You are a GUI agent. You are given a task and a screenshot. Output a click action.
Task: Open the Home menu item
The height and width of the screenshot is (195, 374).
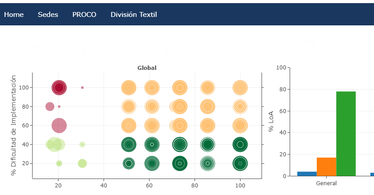coord(14,15)
